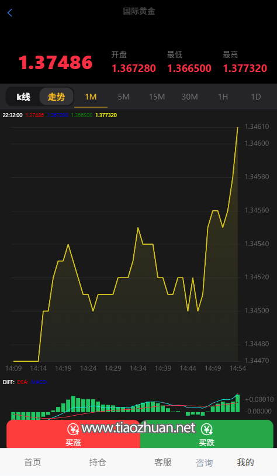Select the 1D timeframe tab
The height and width of the screenshot is (476, 277).
(256, 97)
